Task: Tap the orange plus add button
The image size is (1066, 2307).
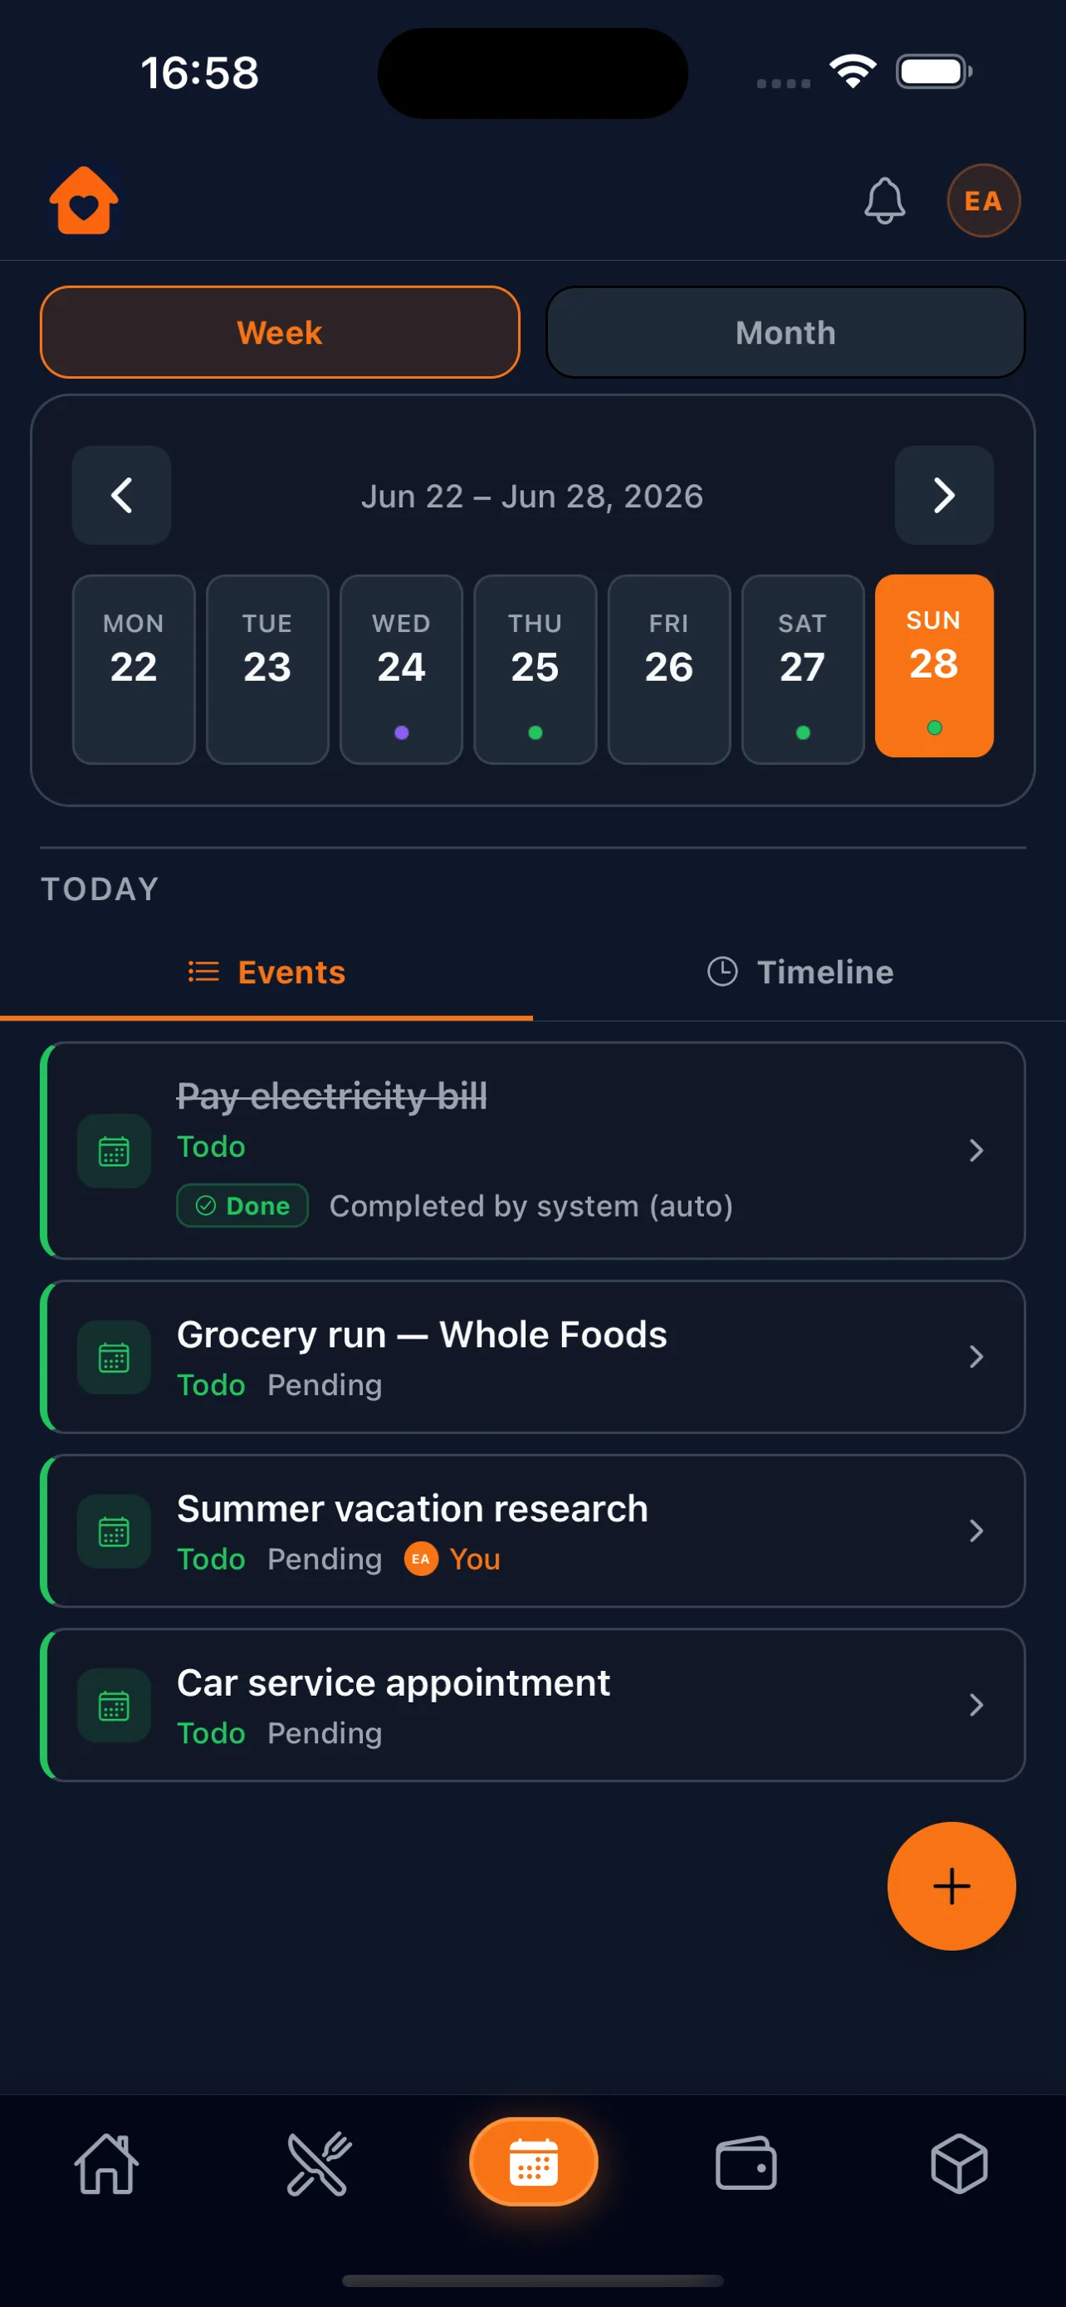Action: pyautogui.click(x=951, y=1885)
